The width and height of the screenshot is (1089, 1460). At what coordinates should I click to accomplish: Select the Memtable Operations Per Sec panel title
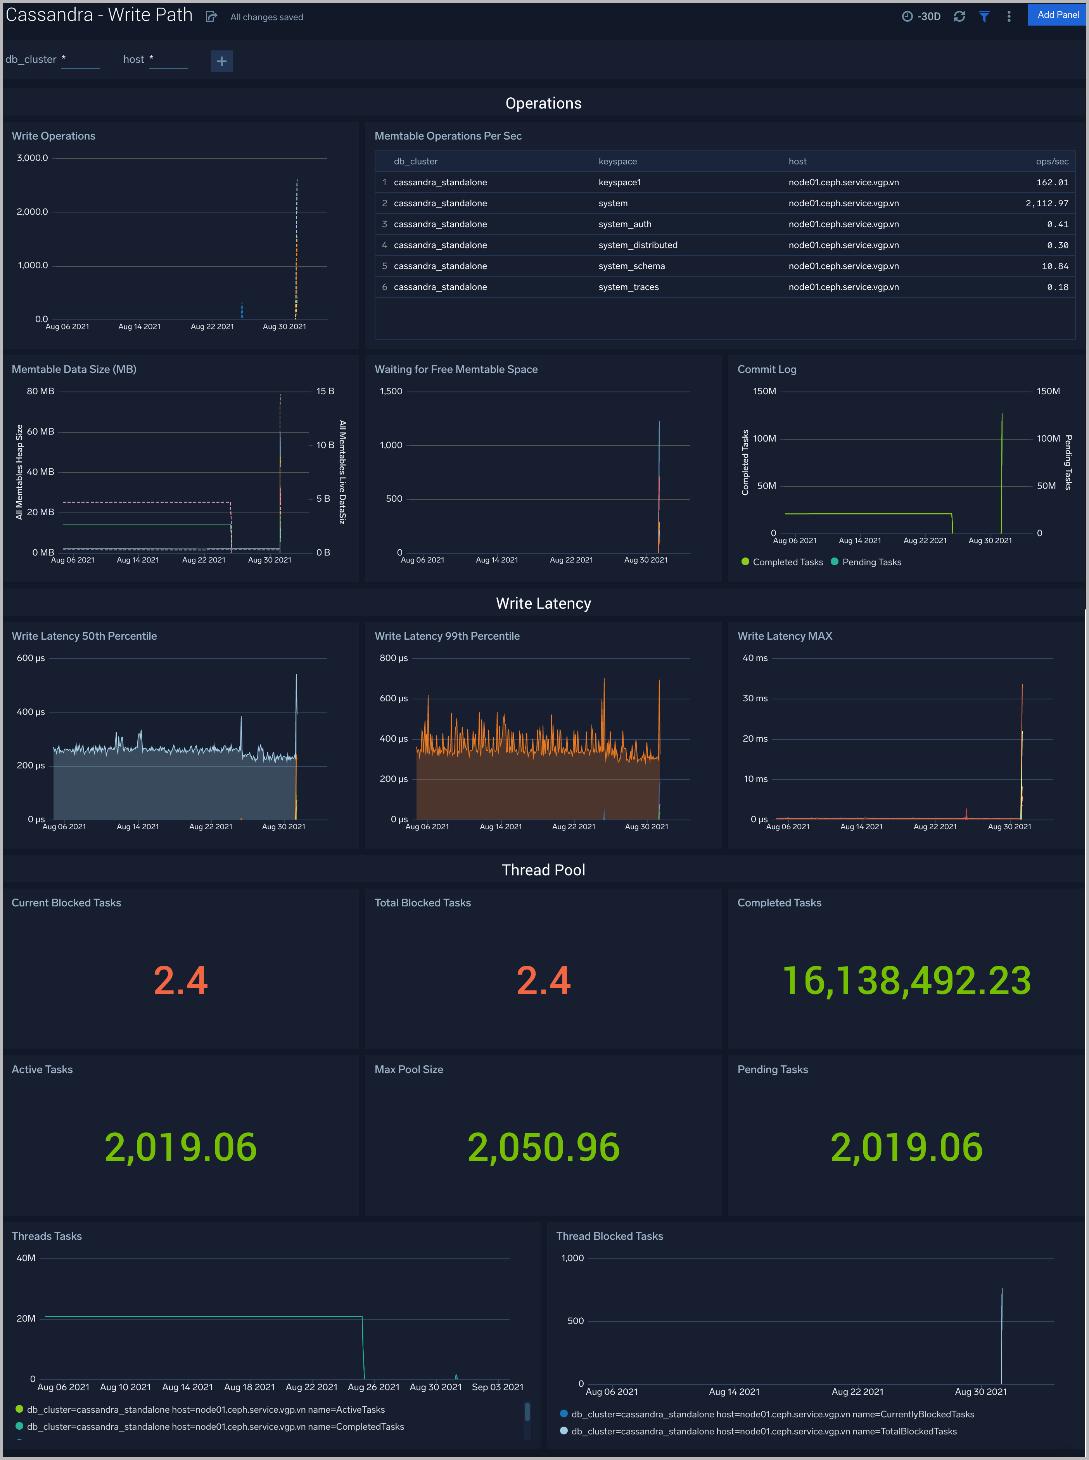point(448,136)
